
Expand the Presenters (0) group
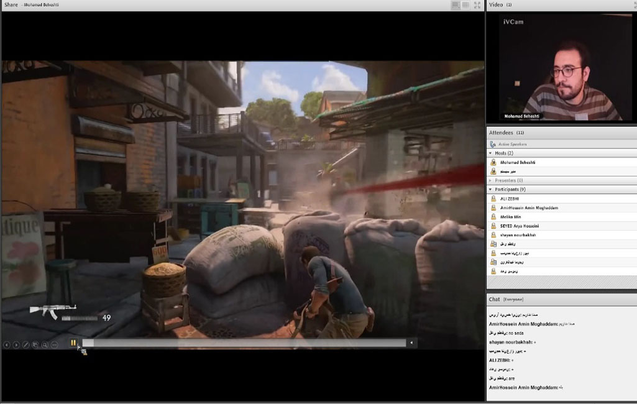pyautogui.click(x=490, y=180)
